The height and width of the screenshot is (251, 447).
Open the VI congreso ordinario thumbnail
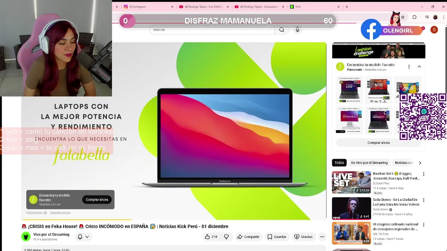(351, 233)
